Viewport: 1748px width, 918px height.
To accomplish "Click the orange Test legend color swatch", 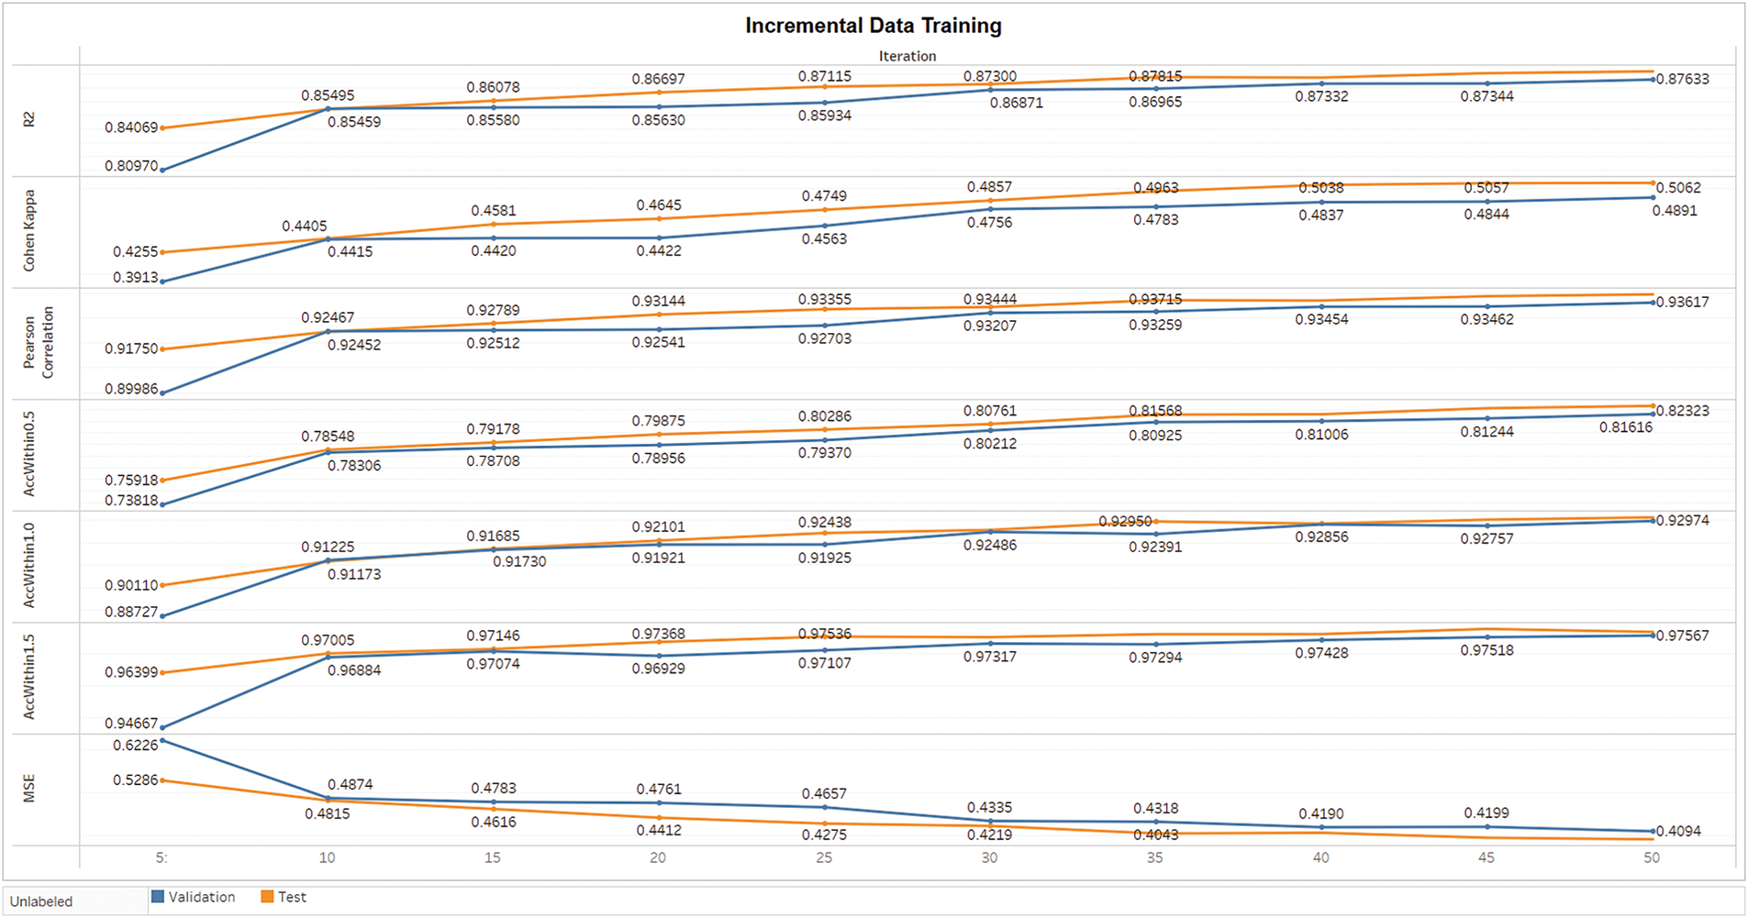I will tap(267, 897).
